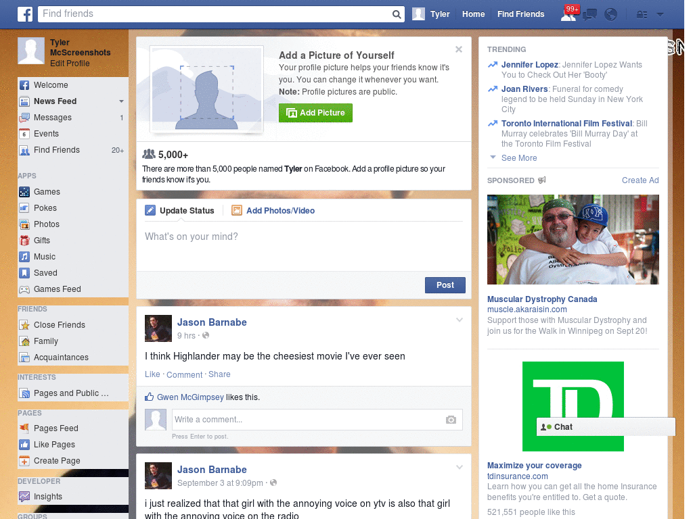
Task: Click inside the Find friends search field
Action: 203,14
